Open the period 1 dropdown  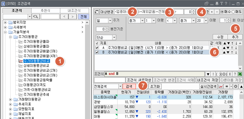(x=154, y=21)
